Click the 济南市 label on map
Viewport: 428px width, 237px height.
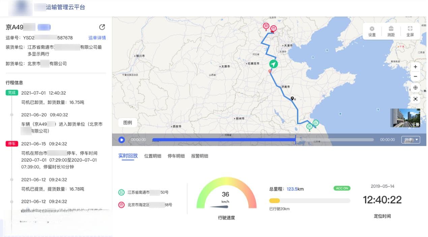(286, 86)
